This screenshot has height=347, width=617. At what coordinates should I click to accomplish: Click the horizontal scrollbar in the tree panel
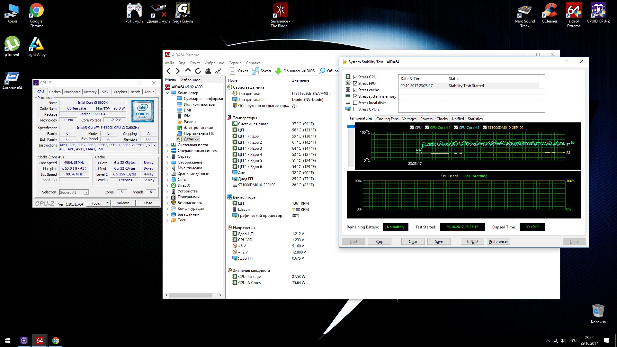coord(191,295)
